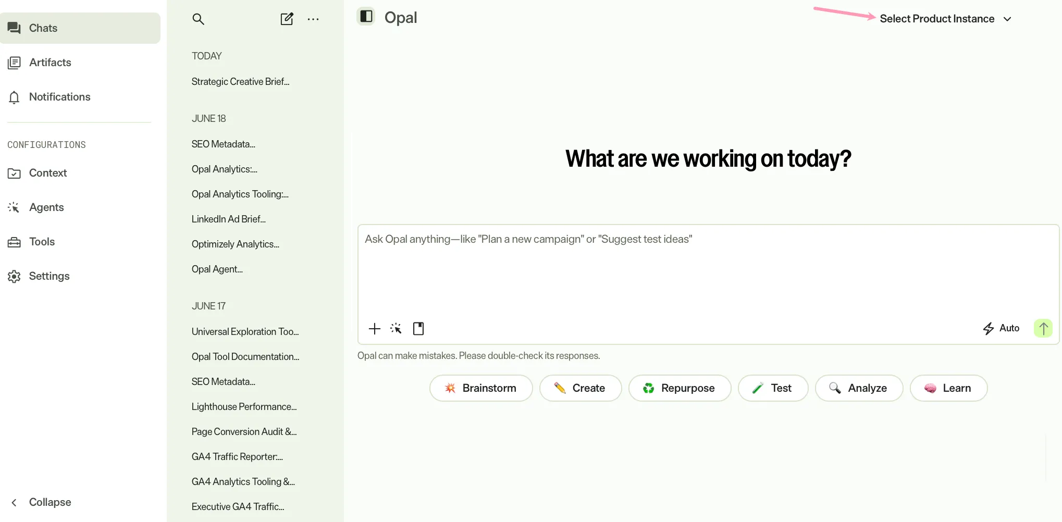Click the search chats magnifier icon
This screenshot has width=1062, height=522.
(198, 19)
